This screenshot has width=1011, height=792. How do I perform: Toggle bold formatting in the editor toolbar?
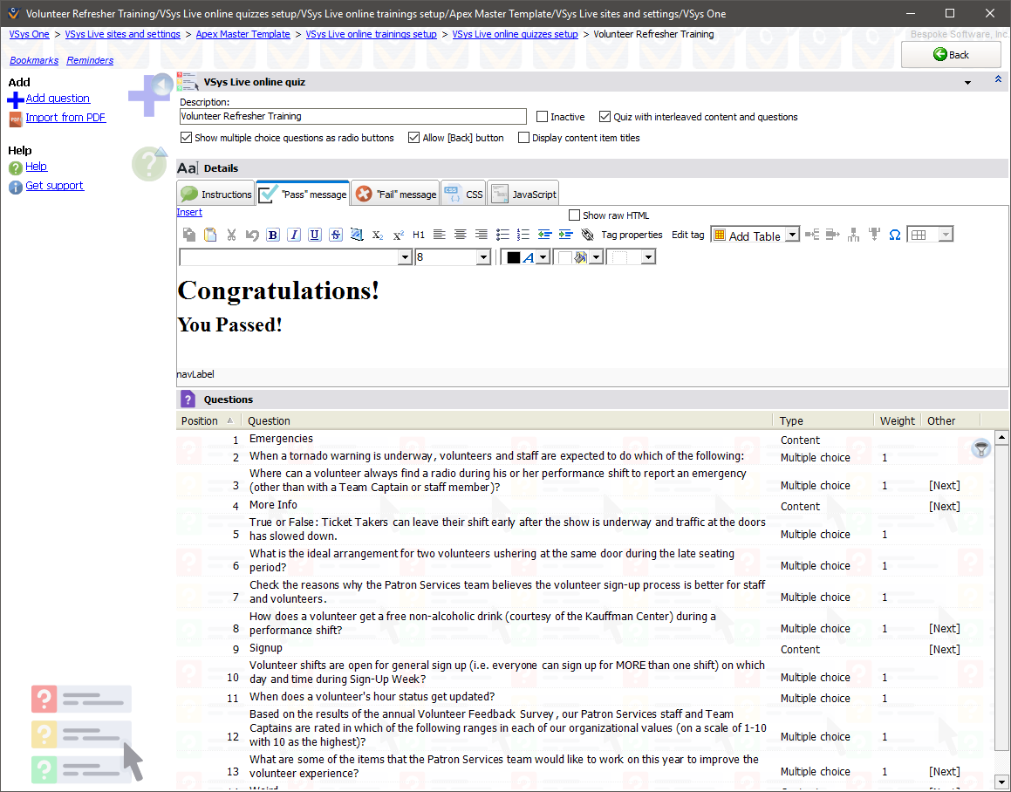coord(273,235)
